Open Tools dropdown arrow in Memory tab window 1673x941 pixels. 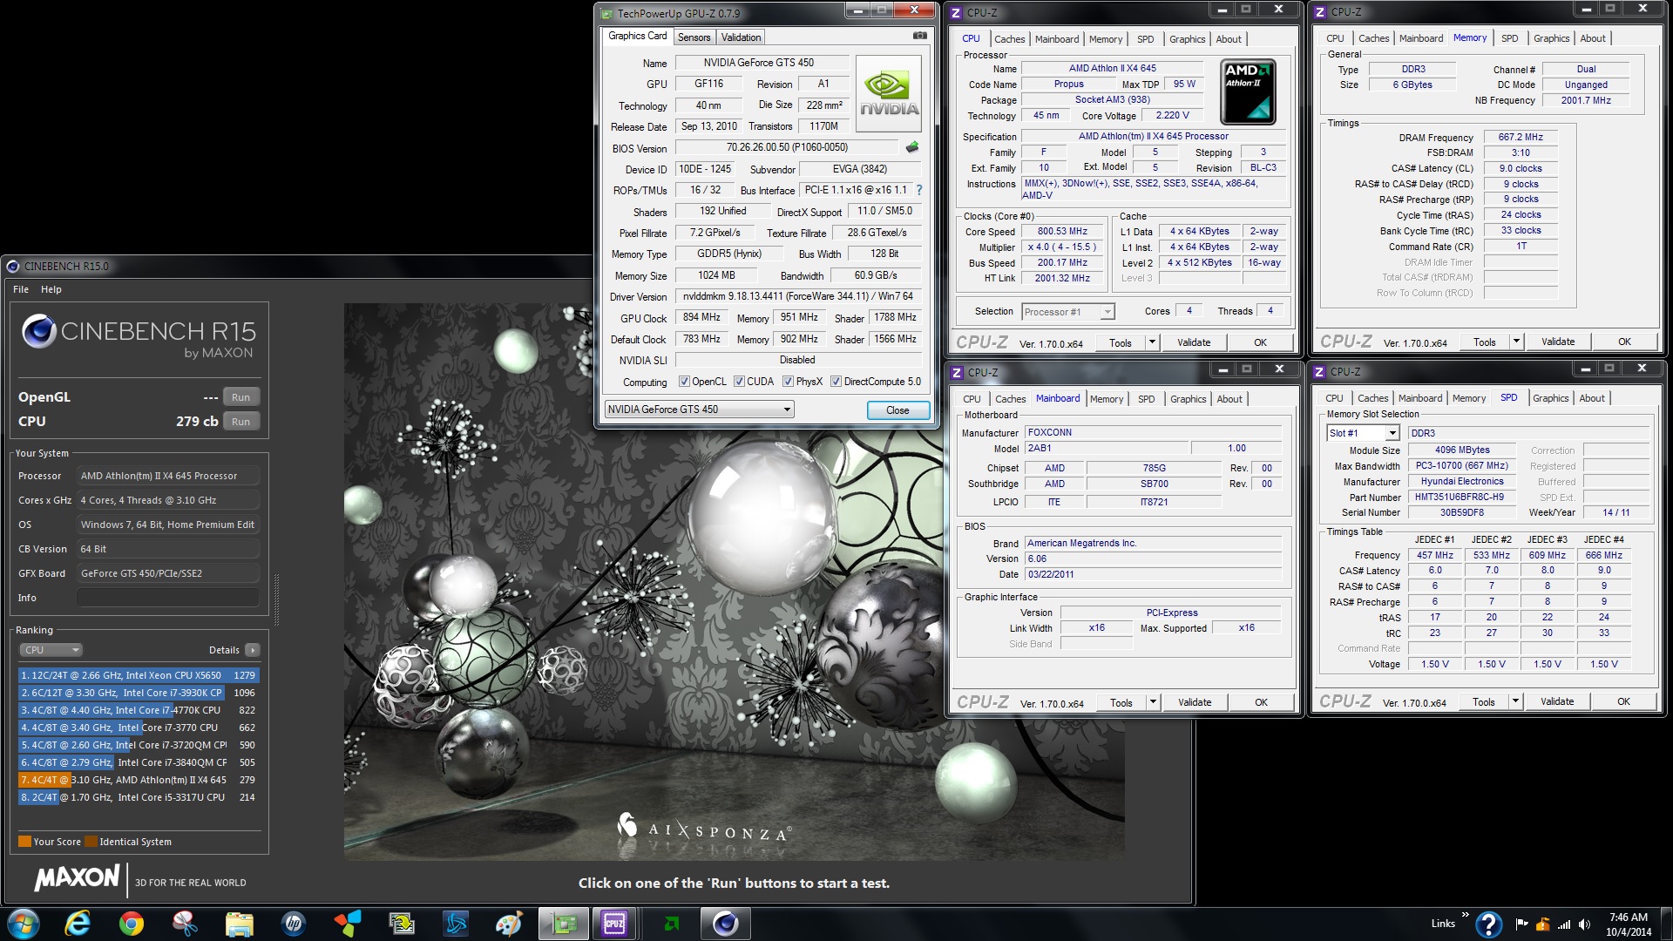click(1516, 342)
